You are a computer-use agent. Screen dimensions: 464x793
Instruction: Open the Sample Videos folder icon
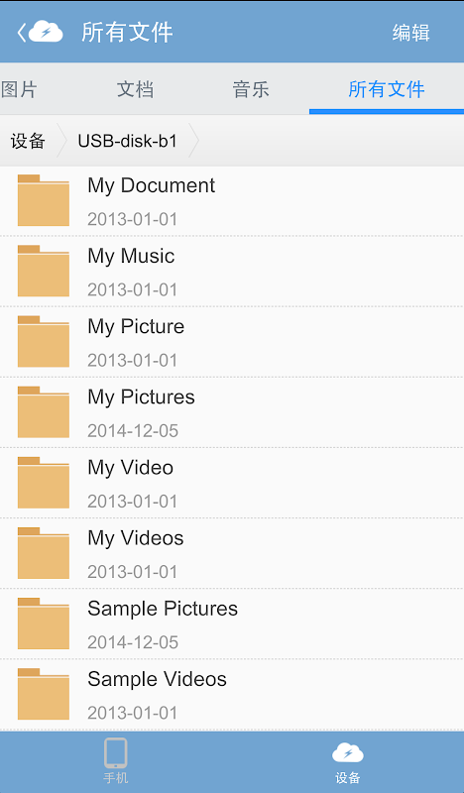click(44, 694)
